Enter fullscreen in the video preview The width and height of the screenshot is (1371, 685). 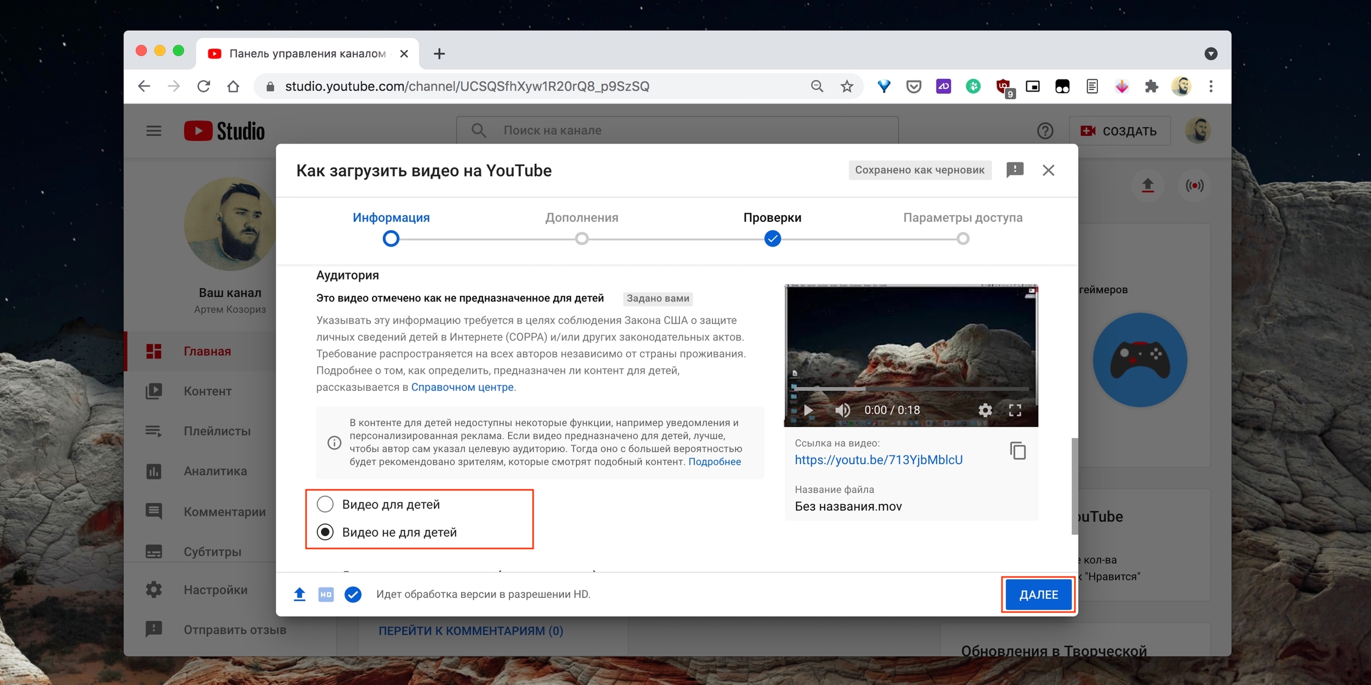coord(1015,410)
